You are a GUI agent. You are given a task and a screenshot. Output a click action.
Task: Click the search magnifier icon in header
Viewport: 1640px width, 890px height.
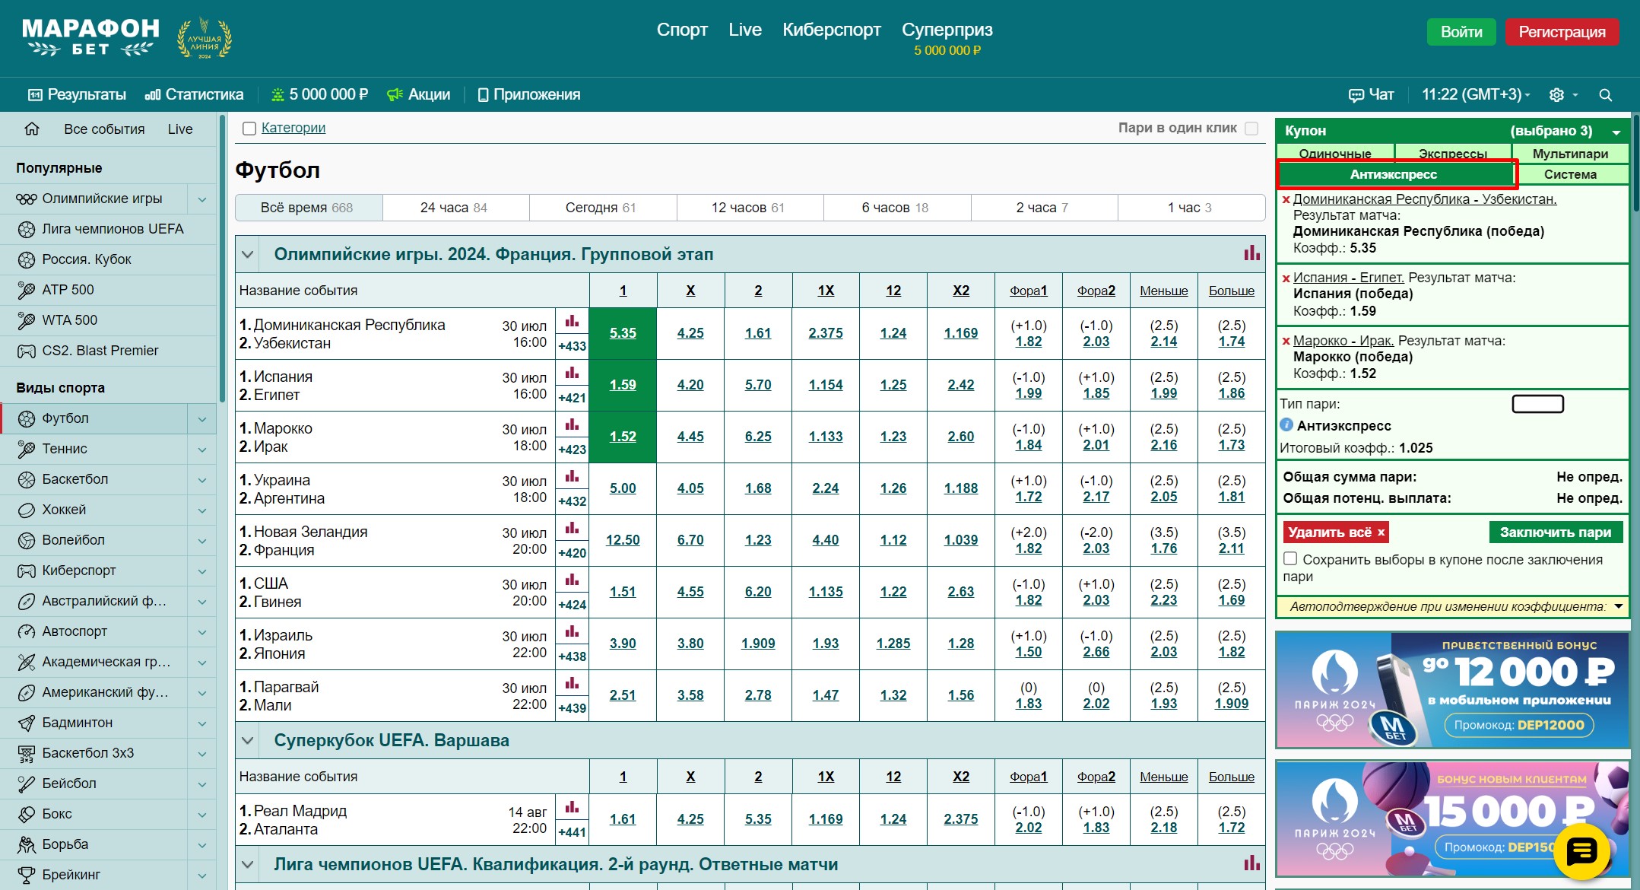point(1605,95)
